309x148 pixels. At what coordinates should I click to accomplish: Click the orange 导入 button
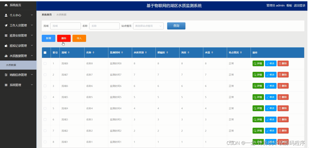(x=79, y=38)
